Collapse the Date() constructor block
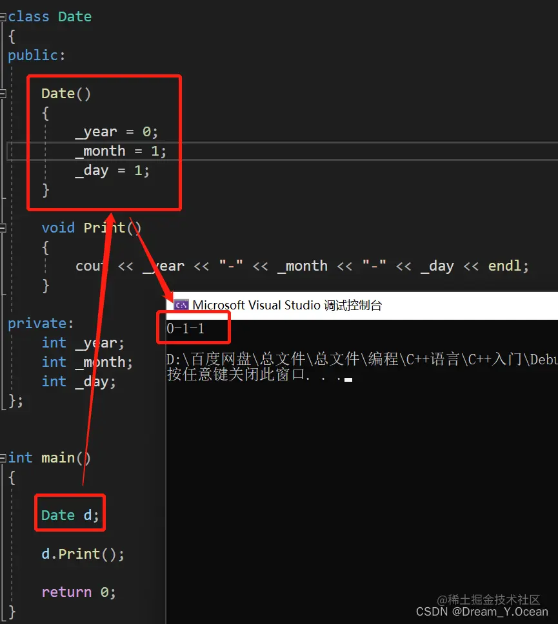 [3, 94]
